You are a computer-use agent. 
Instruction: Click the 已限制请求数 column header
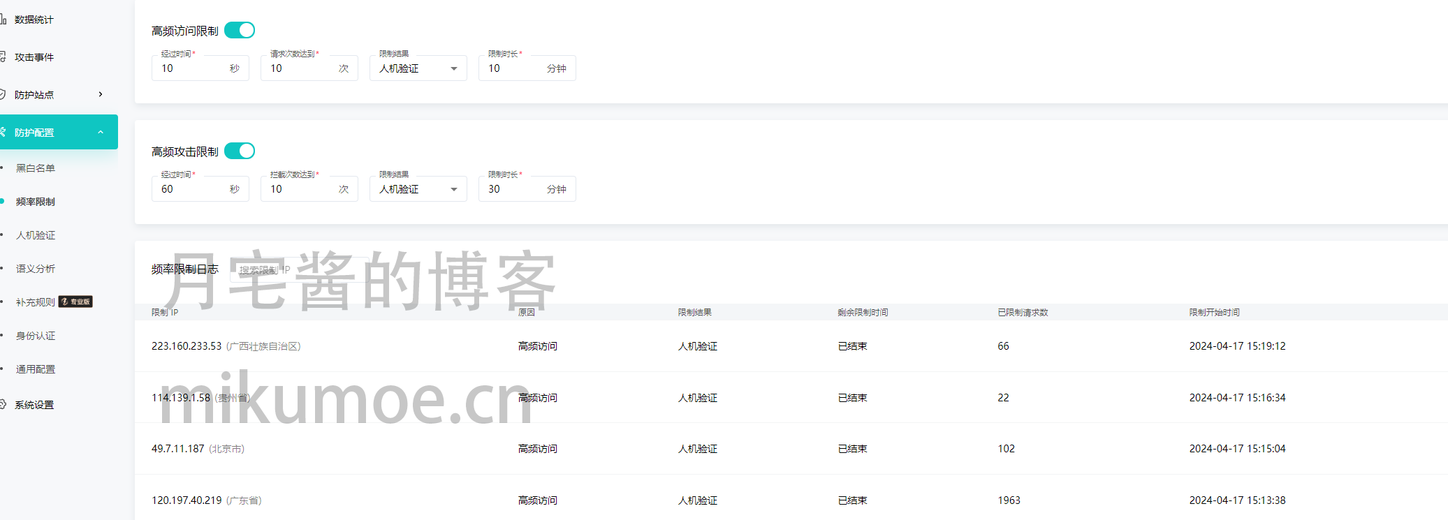click(x=1023, y=312)
